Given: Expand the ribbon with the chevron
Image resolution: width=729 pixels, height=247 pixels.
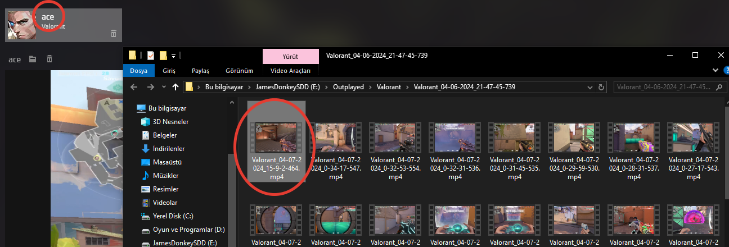Looking at the screenshot, I should point(715,71).
